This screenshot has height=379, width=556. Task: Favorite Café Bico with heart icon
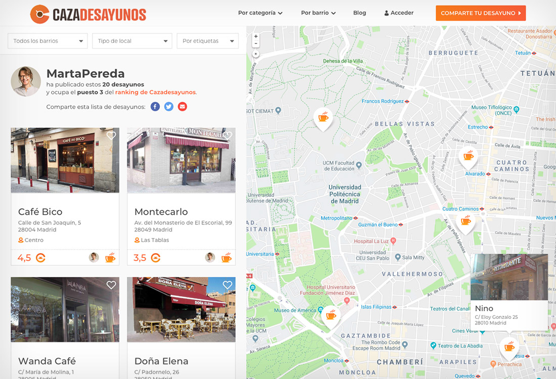pos(111,135)
